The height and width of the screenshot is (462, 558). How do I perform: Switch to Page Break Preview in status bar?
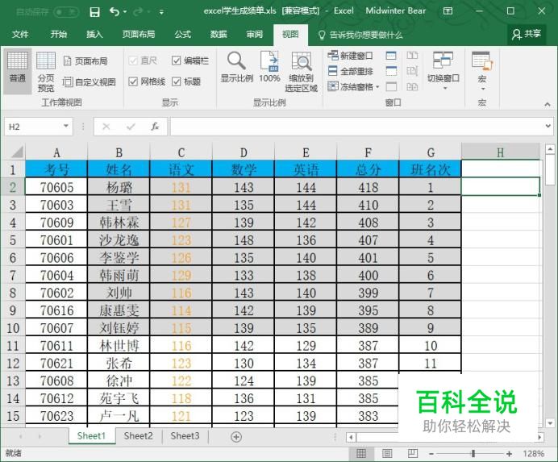pyautogui.click(x=413, y=453)
